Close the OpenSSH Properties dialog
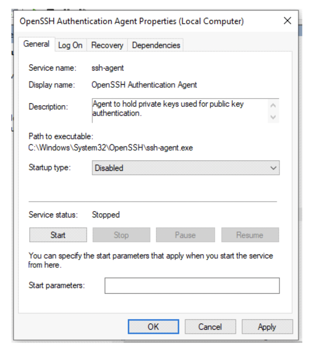313x350 pixels. pos(287,21)
